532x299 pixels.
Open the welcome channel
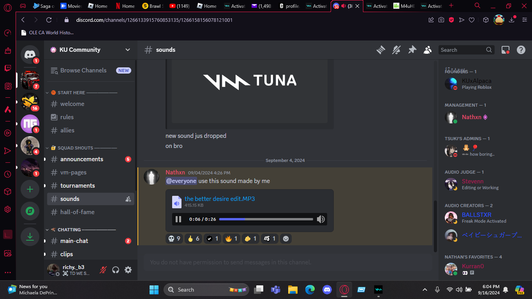tap(91, 104)
